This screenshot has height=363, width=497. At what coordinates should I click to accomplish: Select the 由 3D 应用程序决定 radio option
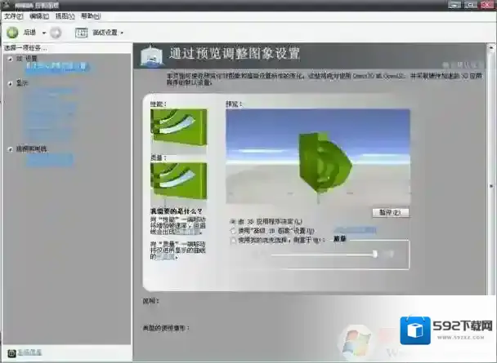pos(234,221)
